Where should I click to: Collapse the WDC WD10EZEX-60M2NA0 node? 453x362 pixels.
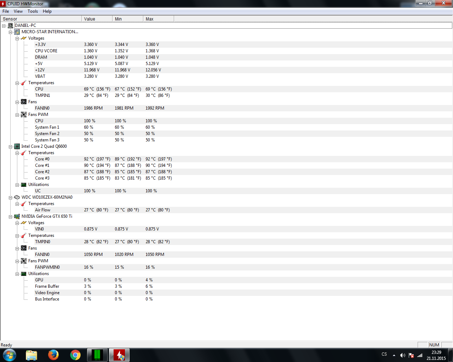click(x=11, y=198)
